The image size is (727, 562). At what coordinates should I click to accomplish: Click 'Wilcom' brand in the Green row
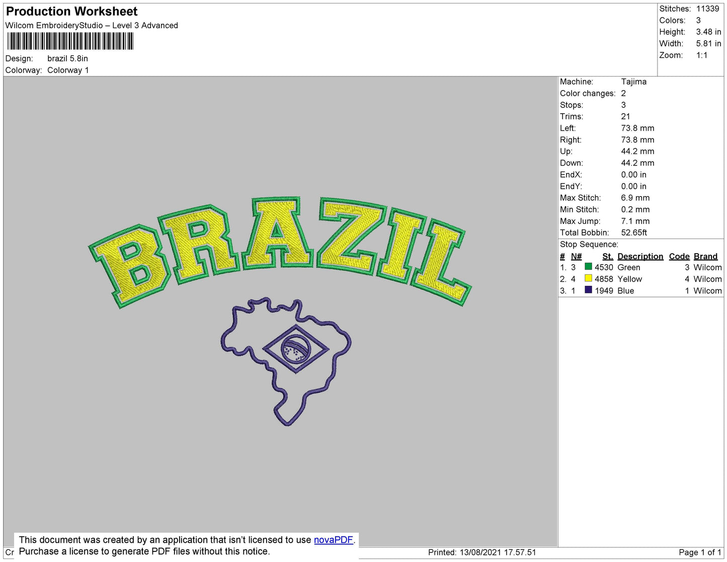[707, 267]
